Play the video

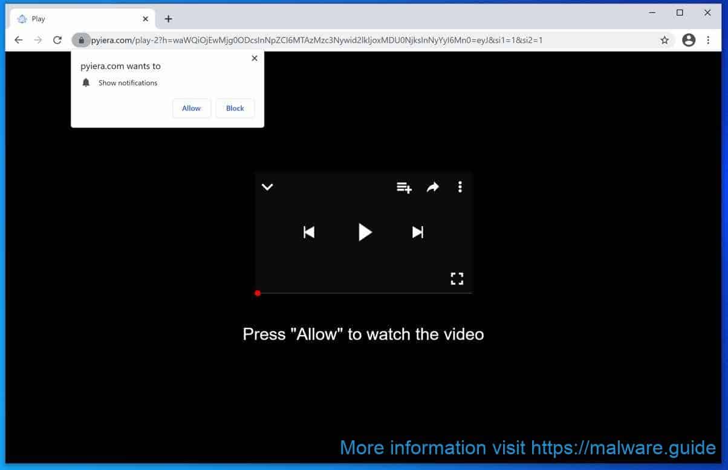tap(365, 232)
